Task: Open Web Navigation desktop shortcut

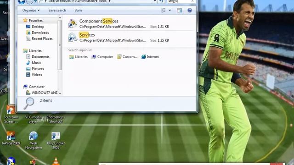Action: pyautogui.click(x=34, y=141)
